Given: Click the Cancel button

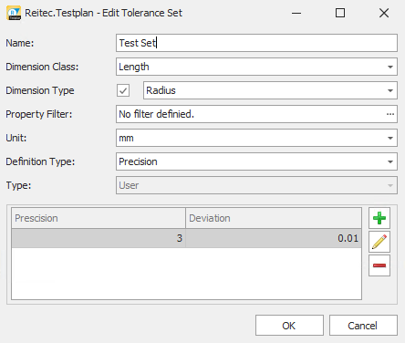Looking at the screenshot, I should pos(363,326).
